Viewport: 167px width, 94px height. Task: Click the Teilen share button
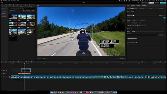[x=157, y=3]
